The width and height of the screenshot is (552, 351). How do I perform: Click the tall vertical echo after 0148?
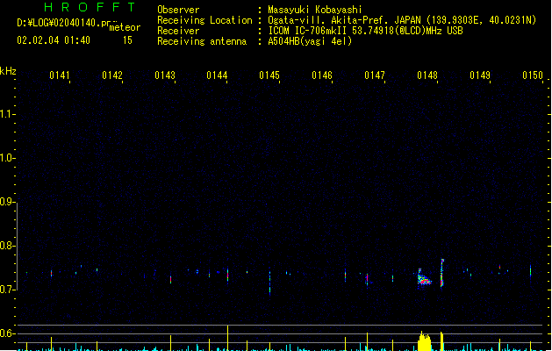pos(442,273)
